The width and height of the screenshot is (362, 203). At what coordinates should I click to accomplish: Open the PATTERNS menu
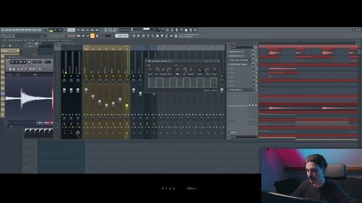16,30
